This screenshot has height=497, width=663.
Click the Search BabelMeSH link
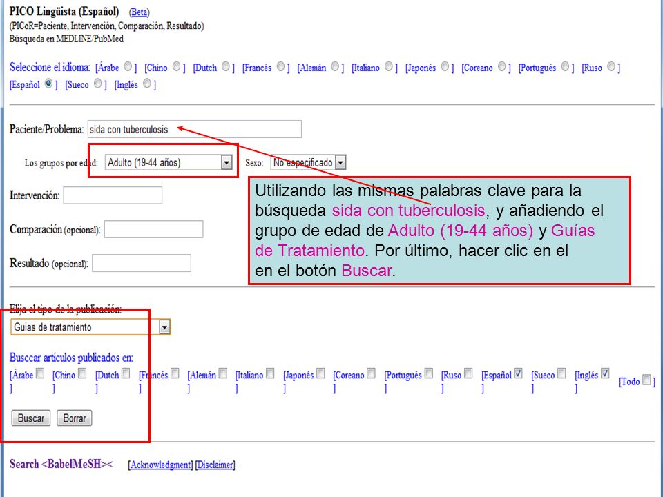pos(61,464)
